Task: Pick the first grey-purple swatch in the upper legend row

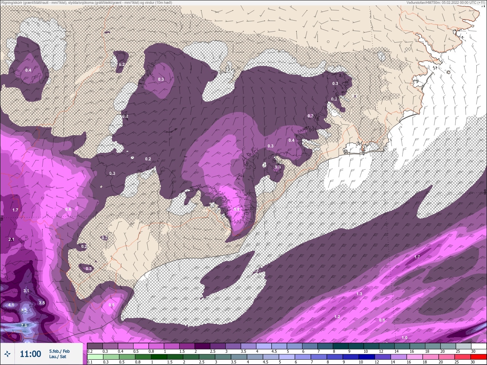Action: 95,346
